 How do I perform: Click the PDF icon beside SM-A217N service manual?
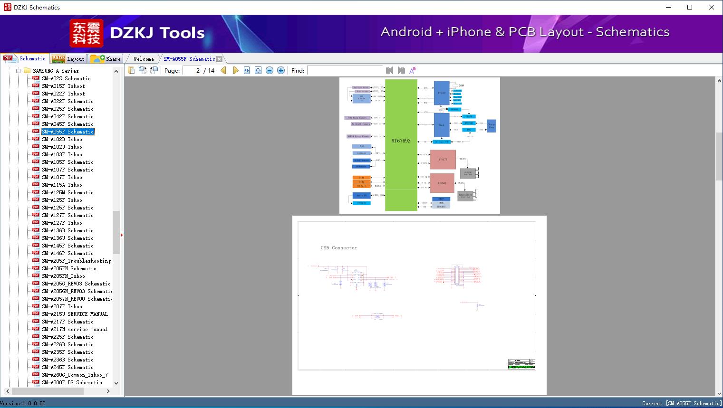36,329
